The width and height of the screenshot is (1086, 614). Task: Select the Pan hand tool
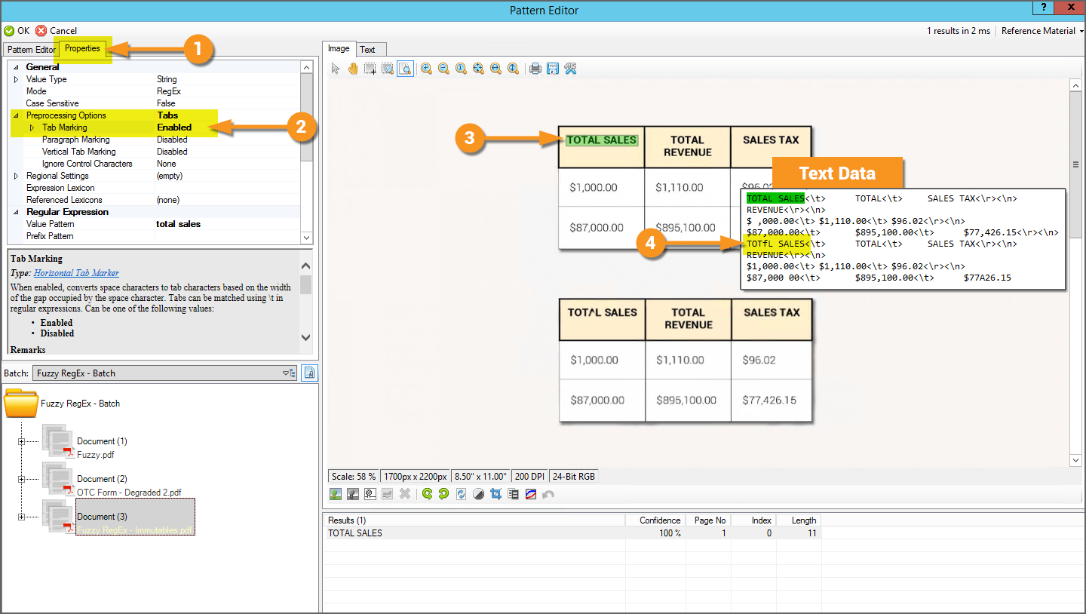click(x=353, y=69)
